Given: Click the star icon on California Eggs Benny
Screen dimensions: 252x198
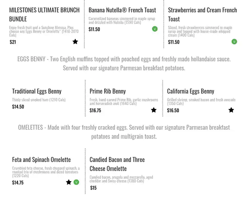Looking at the screenshot, I should click(231, 110).
